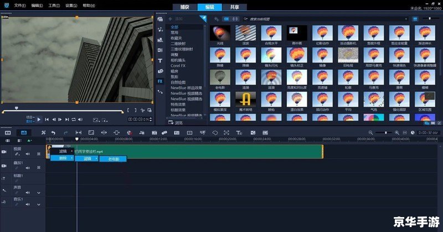Open the 360 video circular tool
Viewport: 443px width, 232px height.
[x=215, y=133]
